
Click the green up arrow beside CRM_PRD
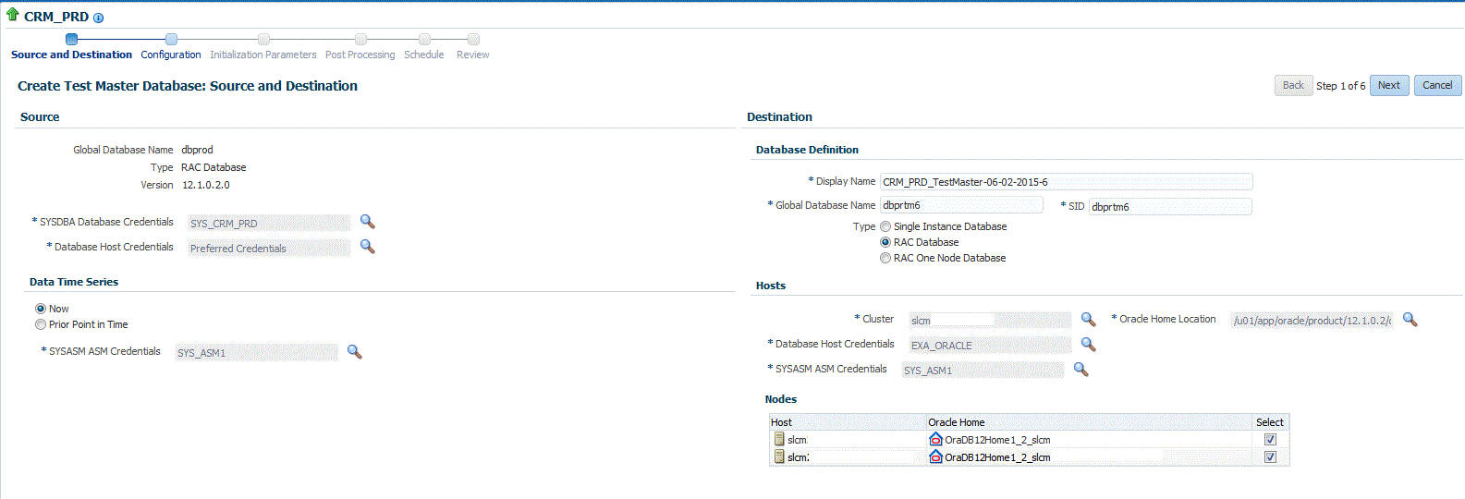[12, 15]
